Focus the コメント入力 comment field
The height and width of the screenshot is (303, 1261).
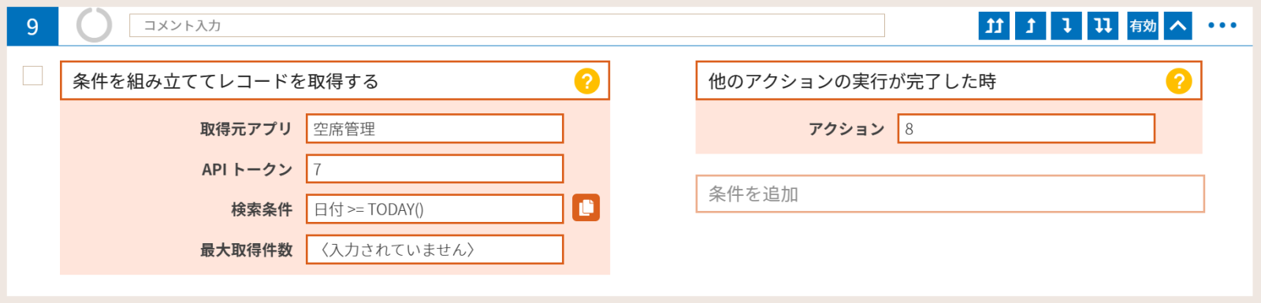pos(507,25)
